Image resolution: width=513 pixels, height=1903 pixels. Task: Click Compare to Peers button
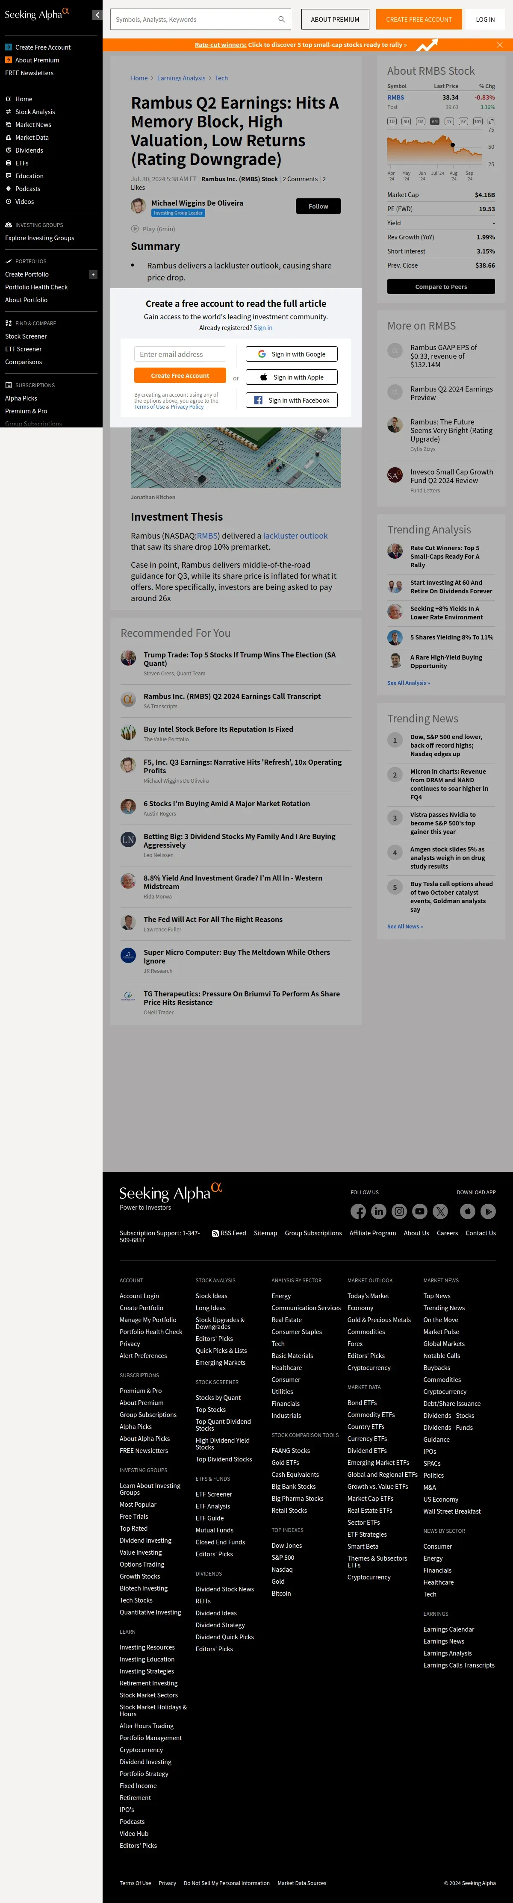(441, 287)
